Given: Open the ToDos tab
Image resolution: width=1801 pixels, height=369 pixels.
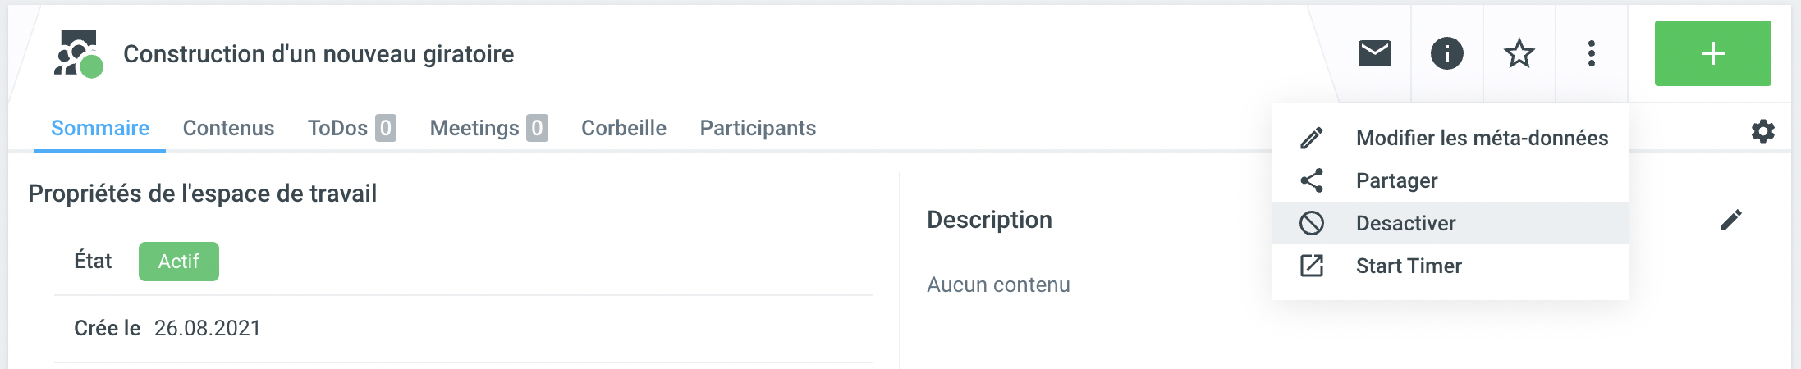Looking at the screenshot, I should (x=351, y=128).
